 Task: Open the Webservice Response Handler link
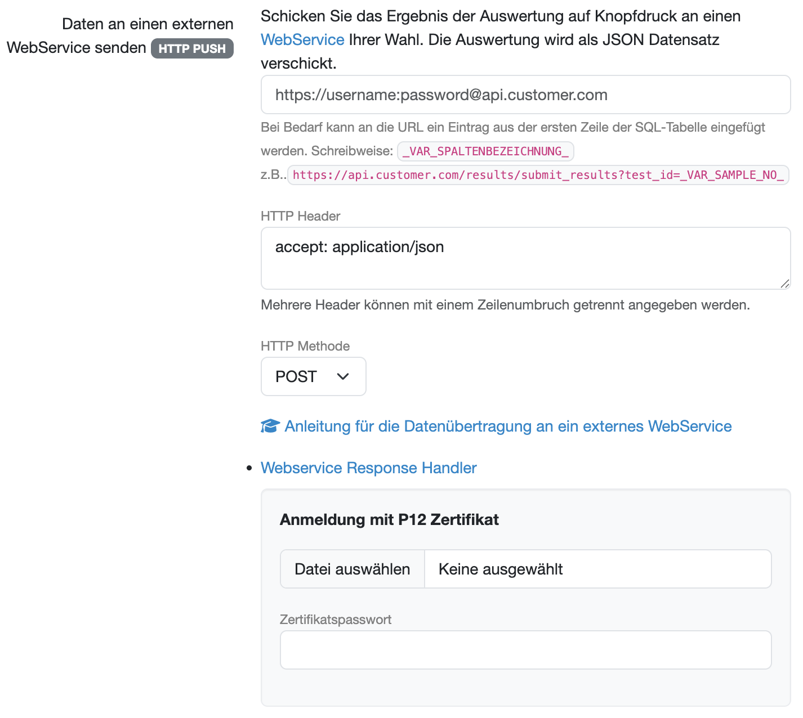pos(368,468)
